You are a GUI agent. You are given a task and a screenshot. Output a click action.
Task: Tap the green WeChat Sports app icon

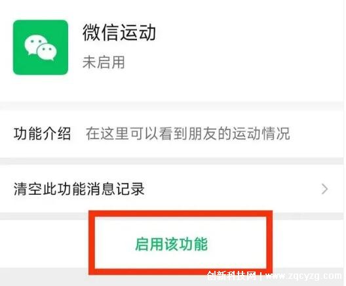tap(41, 47)
